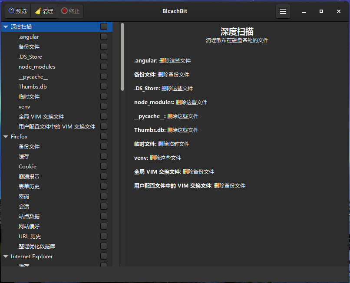Click the 'venv: 删除这些文件' description line

158,158
